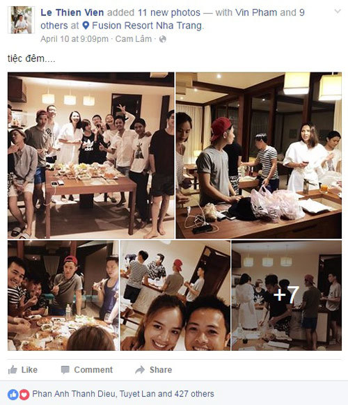The width and height of the screenshot is (348, 405).
Task: Click the Share arrow icon
Action: [x=140, y=370]
